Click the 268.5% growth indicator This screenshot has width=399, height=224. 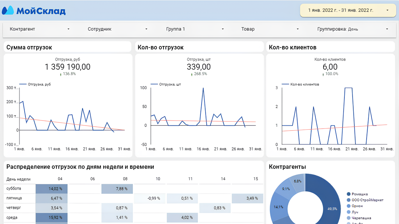tap(199, 74)
